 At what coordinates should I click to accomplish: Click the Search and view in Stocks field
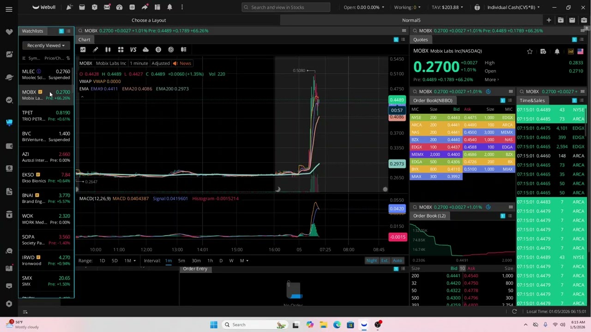(286, 7)
